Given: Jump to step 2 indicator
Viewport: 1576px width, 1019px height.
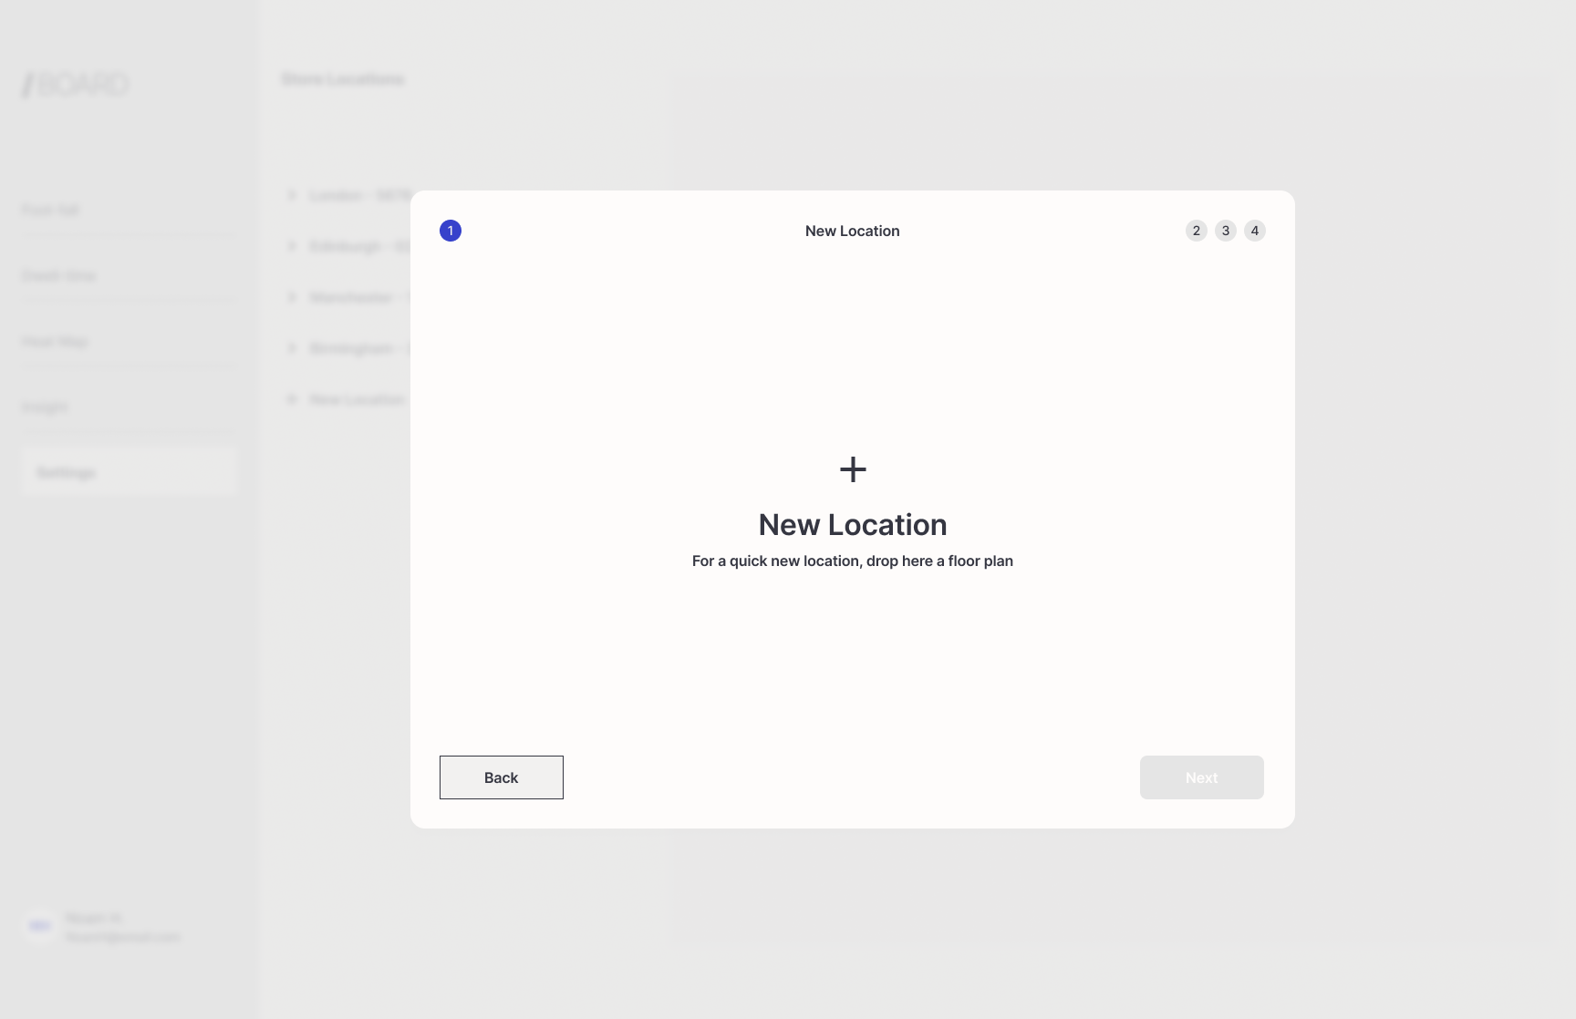Looking at the screenshot, I should point(1197,231).
